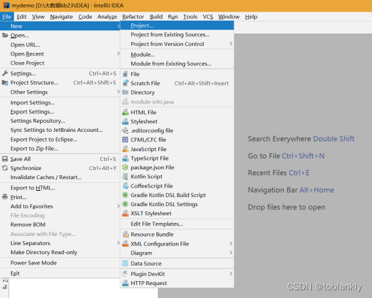Click Edit File Templates...
Image resolution: width=372 pixels, height=298 pixels.
177,224
